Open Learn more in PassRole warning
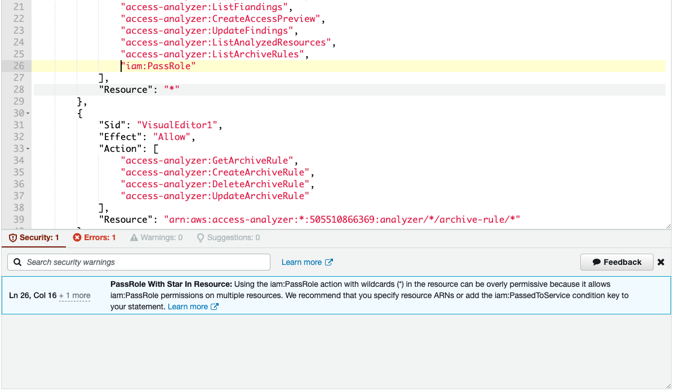 click(x=188, y=307)
